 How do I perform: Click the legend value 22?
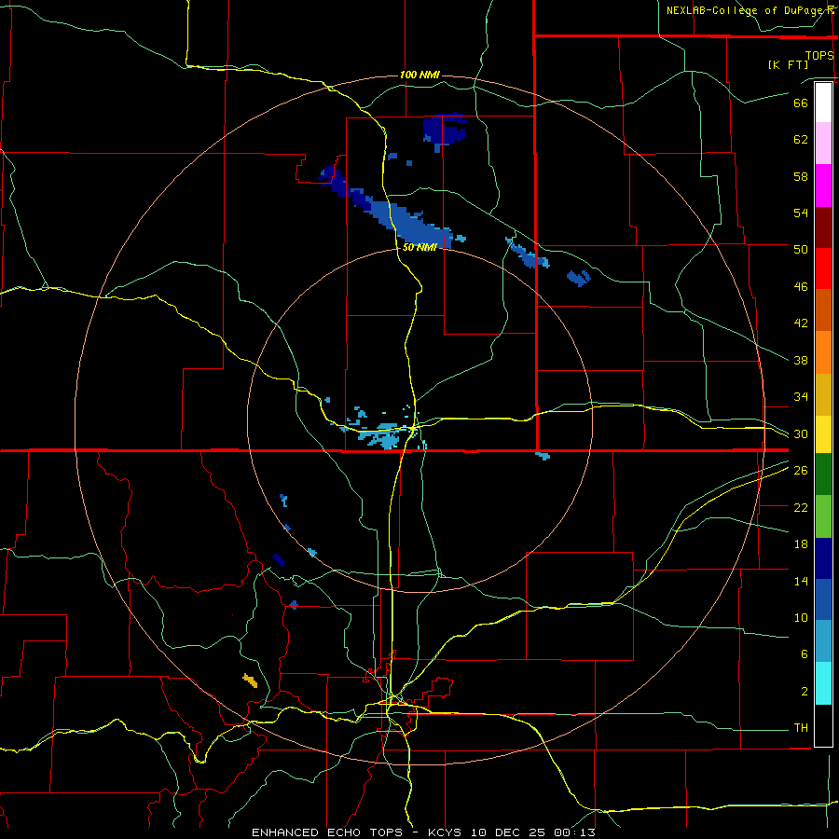click(x=801, y=507)
